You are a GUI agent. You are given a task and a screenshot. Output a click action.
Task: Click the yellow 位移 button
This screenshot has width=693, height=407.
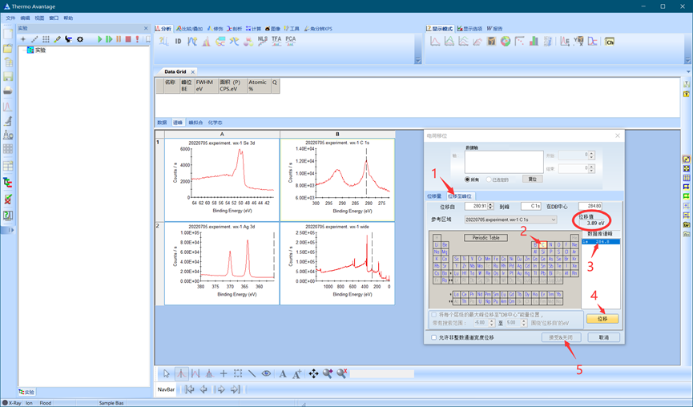[602, 319]
